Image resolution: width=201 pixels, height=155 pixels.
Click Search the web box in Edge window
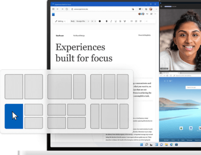(193, 87)
